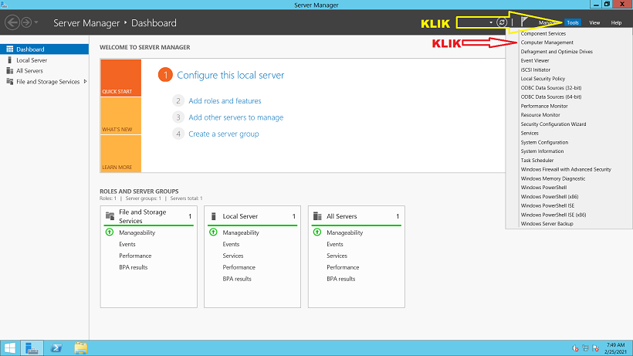633x356 pixels.
Task: Open System Configuration entry
Action: [544, 143]
